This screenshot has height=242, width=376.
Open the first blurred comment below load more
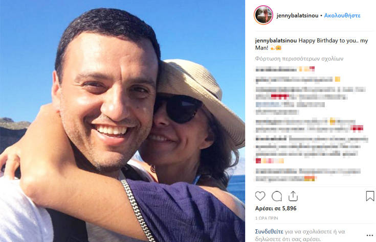click(x=285, y=69)
